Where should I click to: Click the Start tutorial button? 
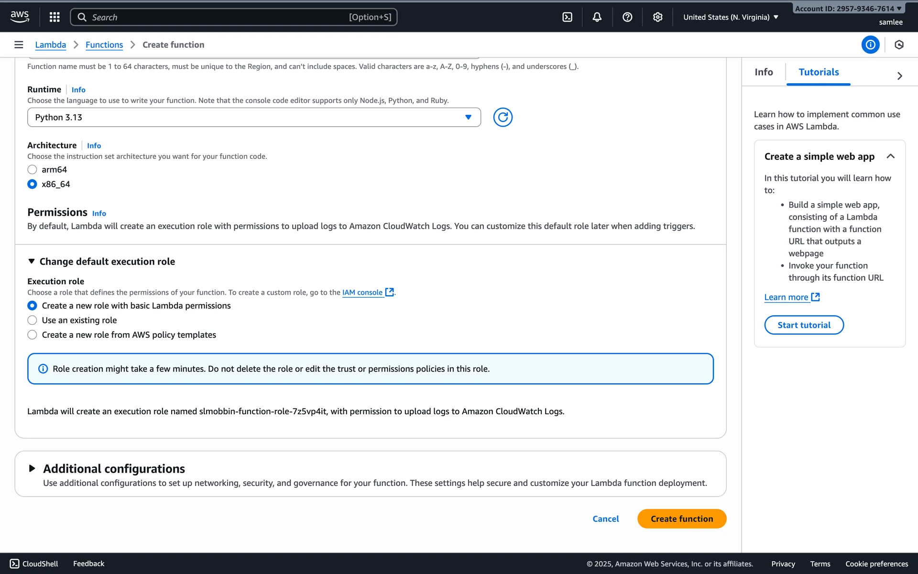804,325
